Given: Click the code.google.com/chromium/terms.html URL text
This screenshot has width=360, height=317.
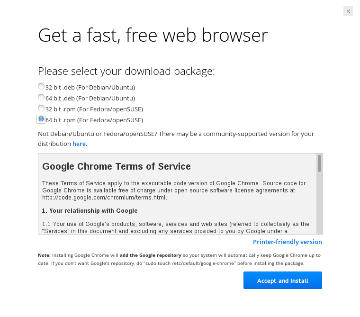Looking at the screenshot, I should pyautogui.click(x=104, y=198).
